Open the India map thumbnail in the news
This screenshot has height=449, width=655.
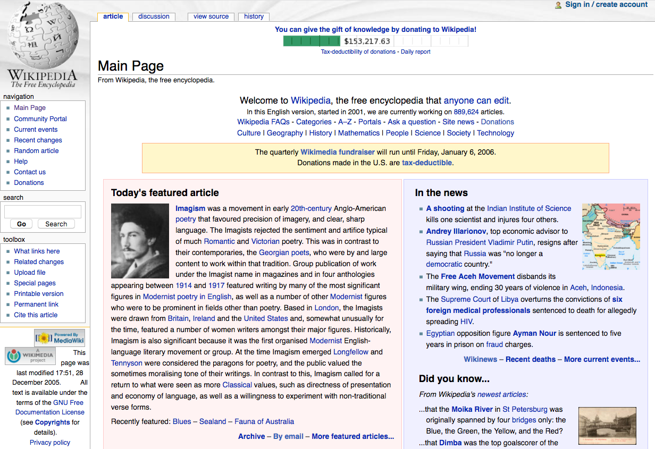pyautogui.click(x=611, y=237)
